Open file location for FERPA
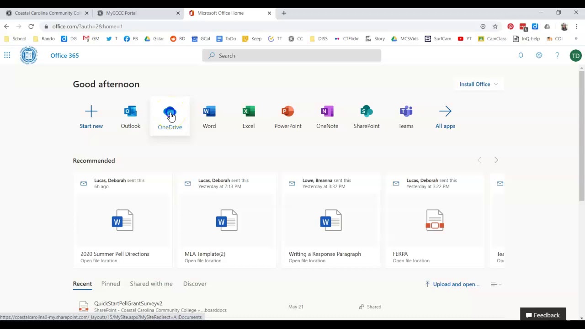The width and height of the screenshot is (585, 329). click(411, 260)
